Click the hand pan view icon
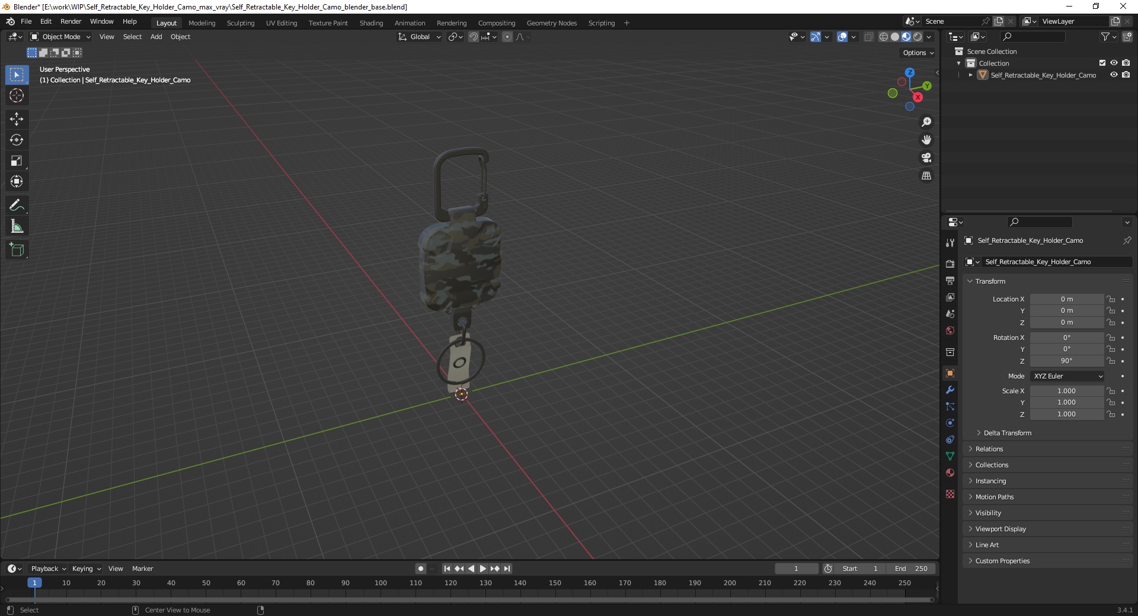 [926, 140]
